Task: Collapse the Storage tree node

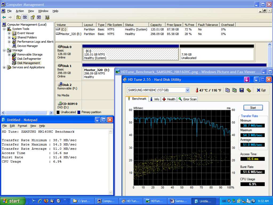Action: point(4,50)
